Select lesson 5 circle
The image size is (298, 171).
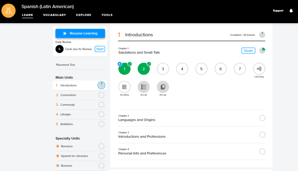pos(201,69)
